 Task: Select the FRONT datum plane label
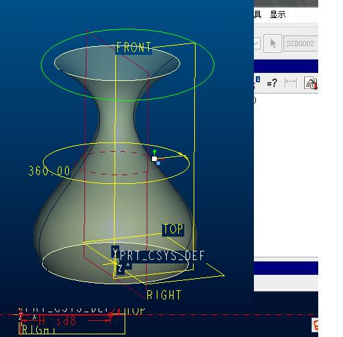pos(133,47)
